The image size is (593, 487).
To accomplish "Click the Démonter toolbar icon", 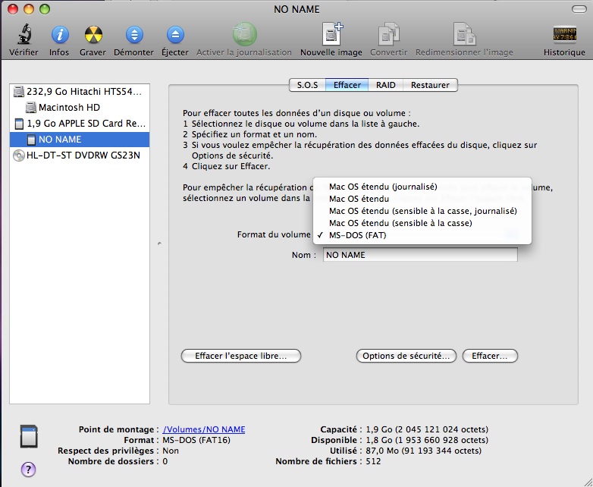I will tap(134, 35).
